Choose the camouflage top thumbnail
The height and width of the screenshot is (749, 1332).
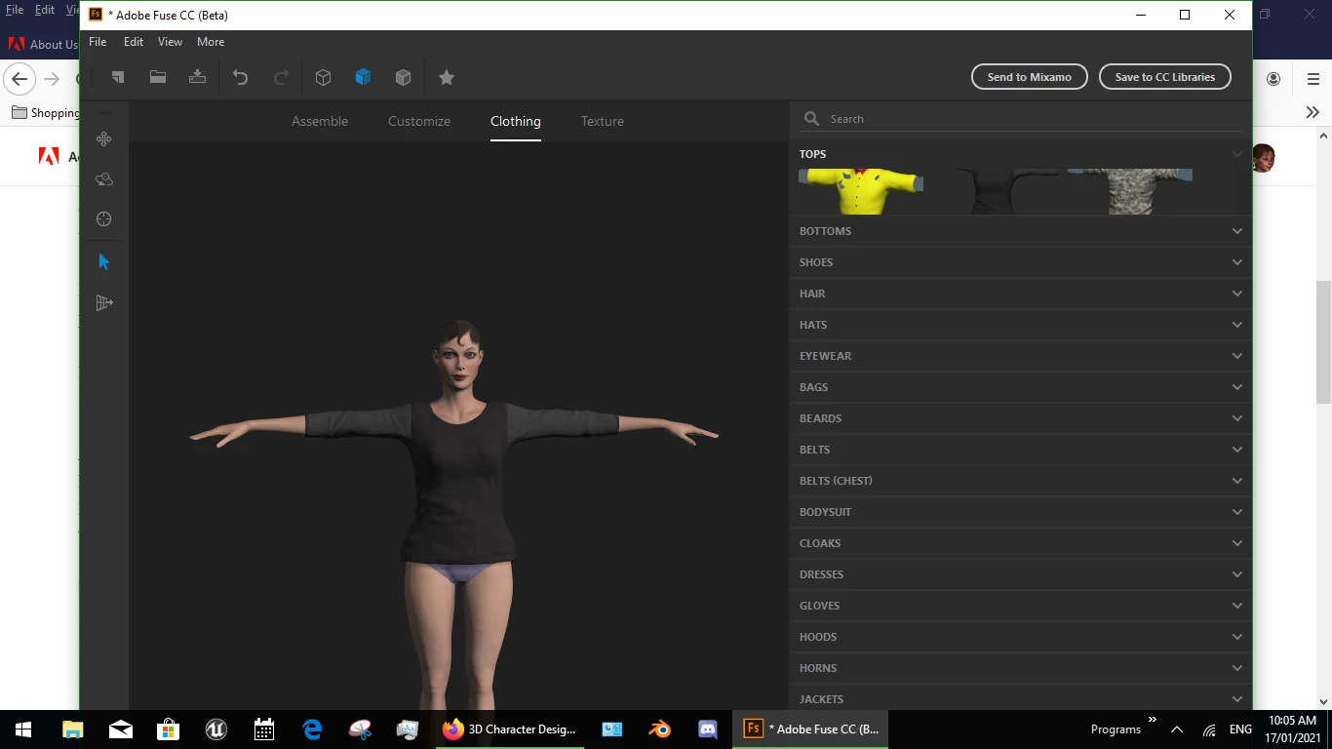1130,191
